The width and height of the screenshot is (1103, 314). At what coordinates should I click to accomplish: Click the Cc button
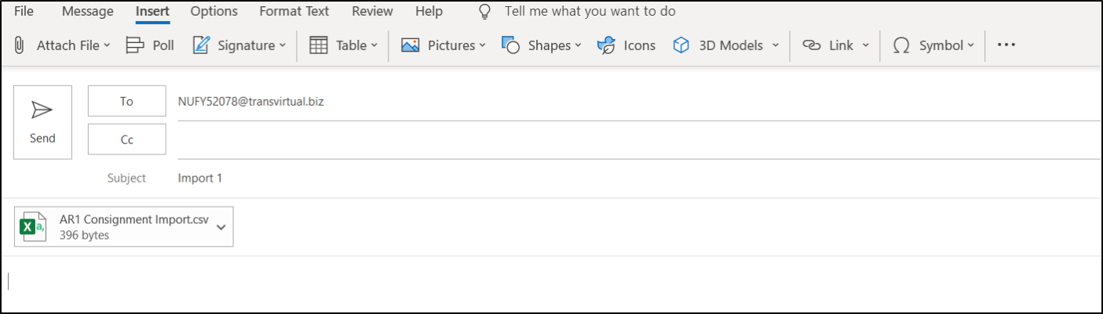coord(127,139)
